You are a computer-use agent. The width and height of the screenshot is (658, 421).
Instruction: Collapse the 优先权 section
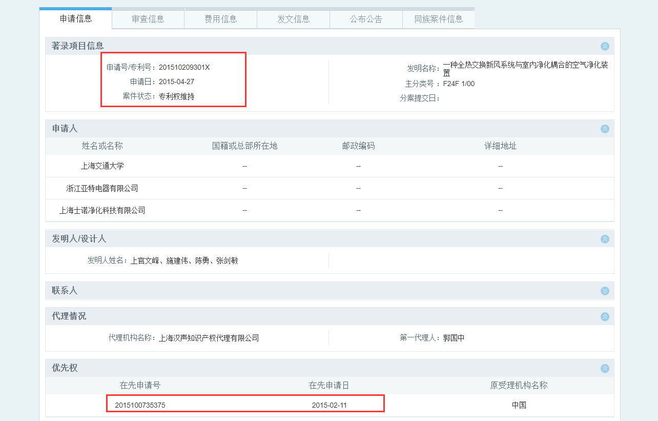pyautogui.click(x=605, y=368)
